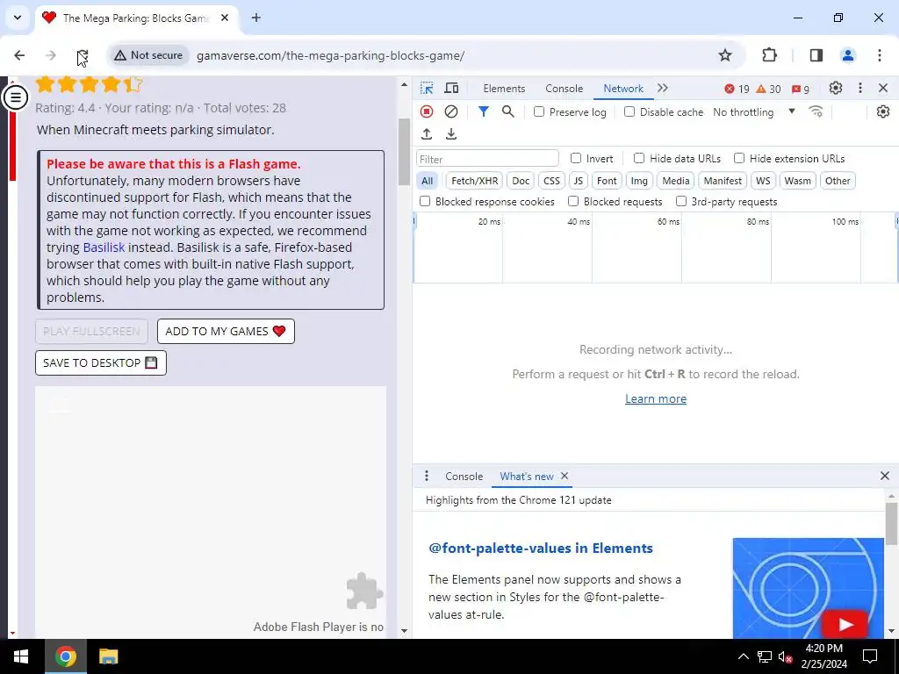Clear the network log

tap(451, 111)
